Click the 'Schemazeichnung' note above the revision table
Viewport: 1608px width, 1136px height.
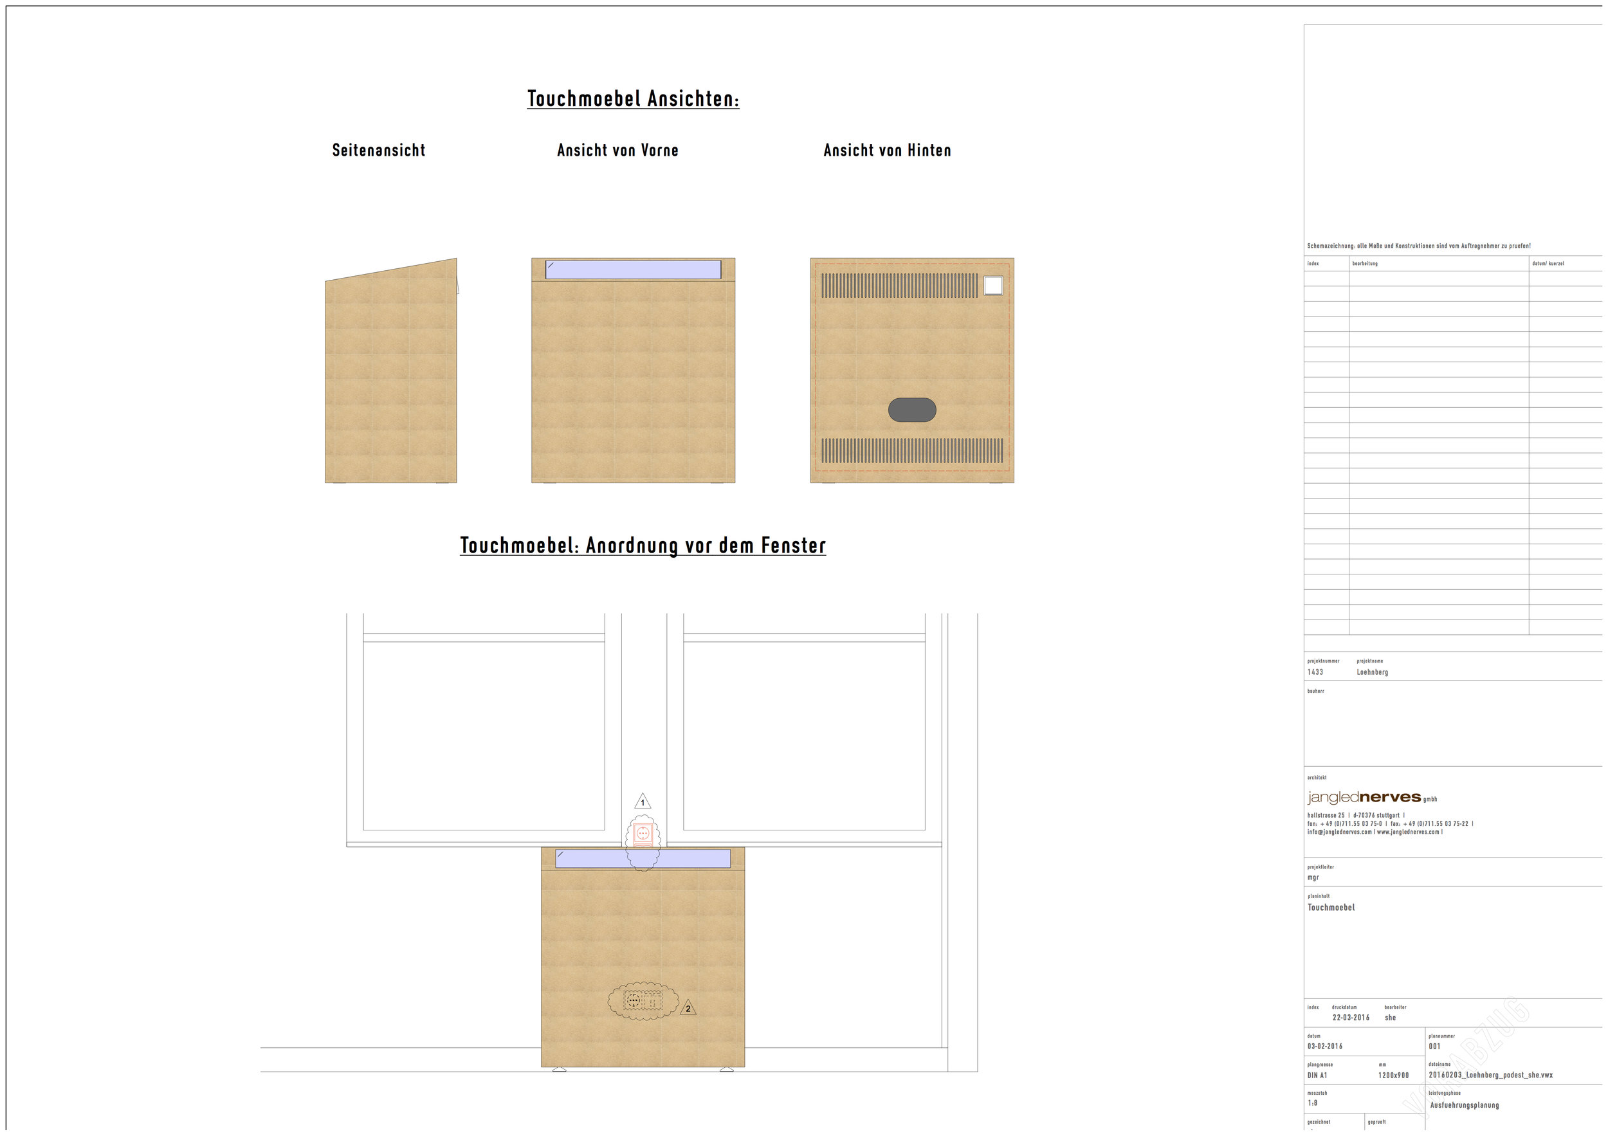(x=1418, y=246)
